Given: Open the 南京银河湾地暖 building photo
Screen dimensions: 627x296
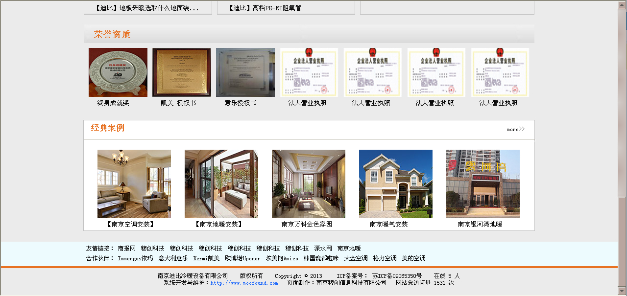Looking at the screenshot, I should (482, 184).
